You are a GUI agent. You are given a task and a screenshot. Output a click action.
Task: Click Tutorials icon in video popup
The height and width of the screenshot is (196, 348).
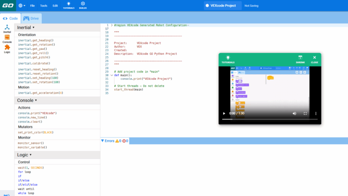coord(228,59)
